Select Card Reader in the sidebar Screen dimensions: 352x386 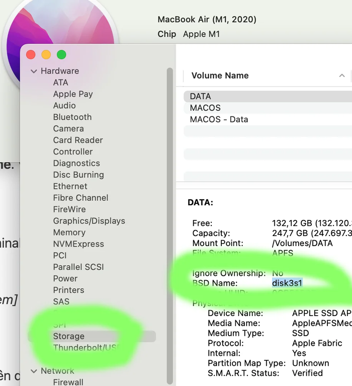pos(78,140)
